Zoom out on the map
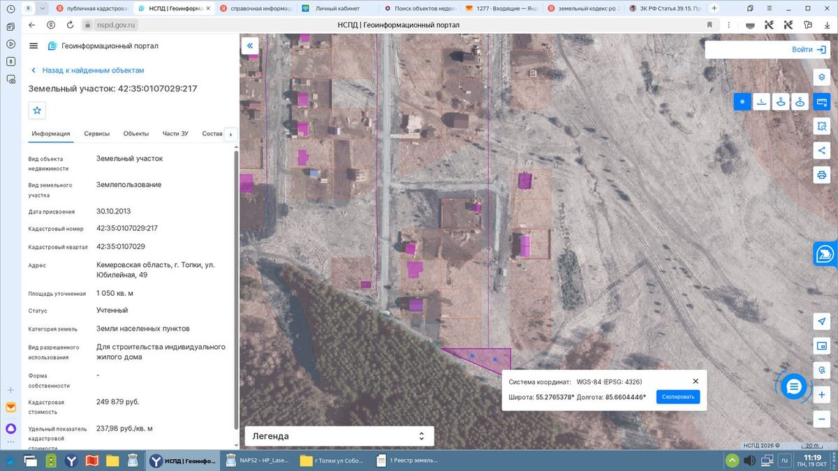The height and width of the screenshot is (471, 838). point(821,419)
